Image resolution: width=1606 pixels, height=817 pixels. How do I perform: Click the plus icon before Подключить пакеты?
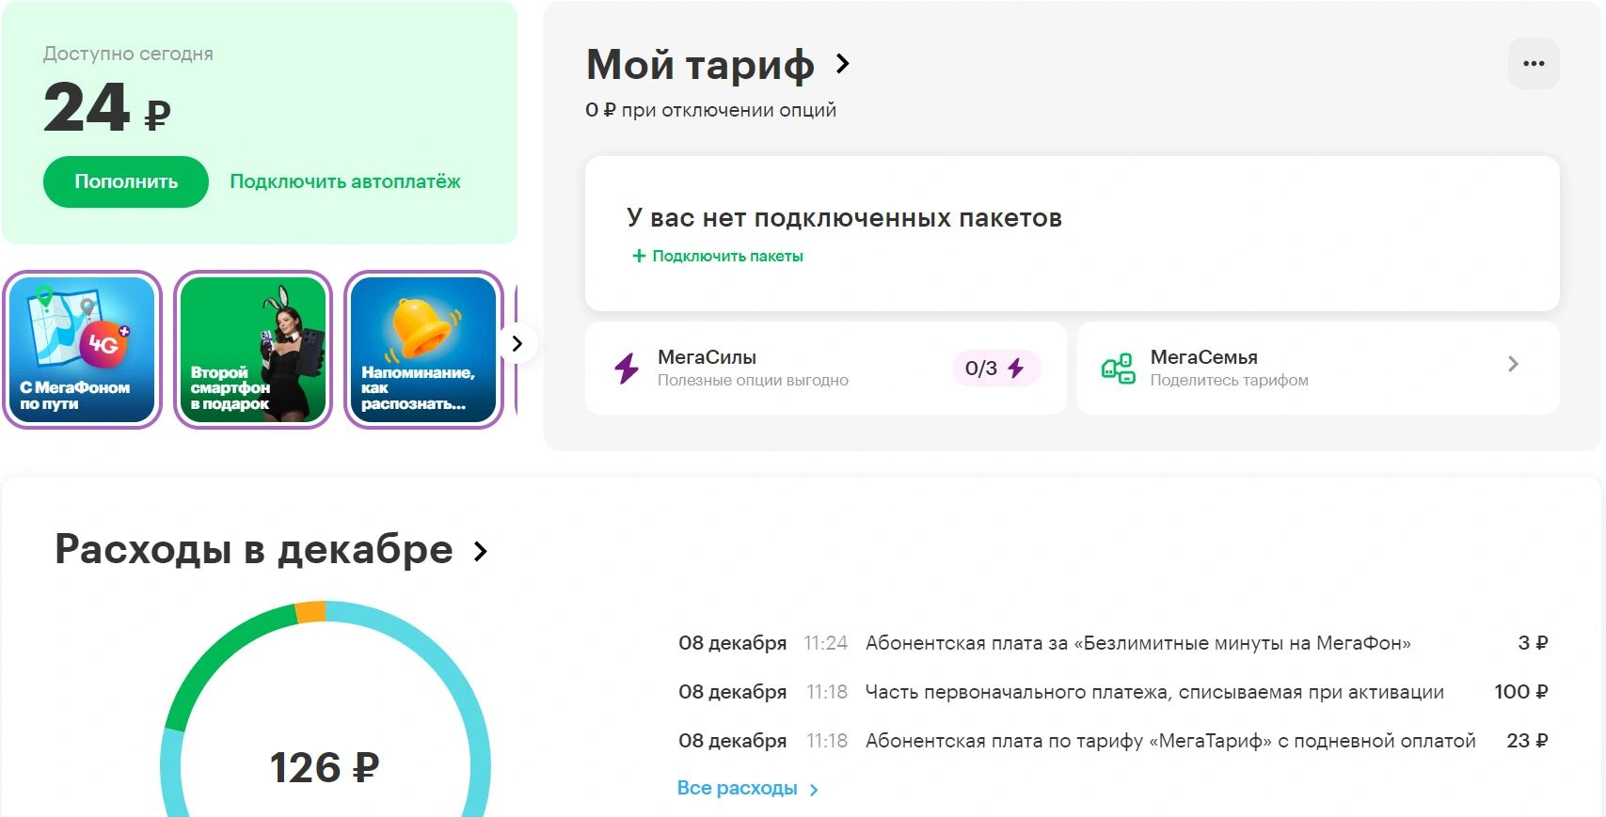click(x=639, y=256)
